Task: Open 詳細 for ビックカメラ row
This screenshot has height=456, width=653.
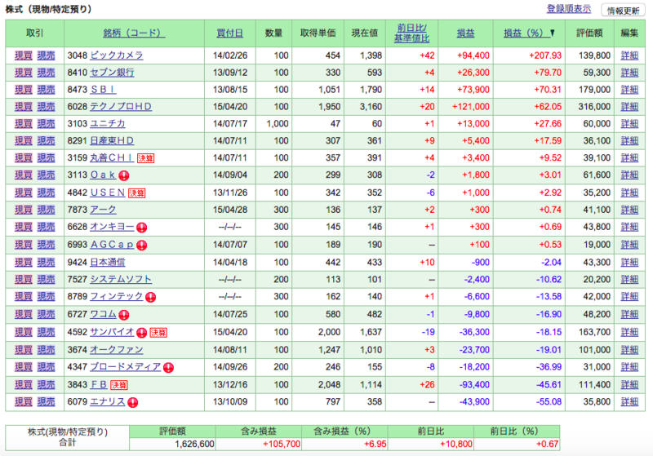Action: pyautogui.click(x=629, y=55)
